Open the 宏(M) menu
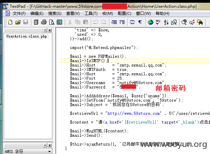210x154 pixels. pyautogui.click(x=108, y=14)
